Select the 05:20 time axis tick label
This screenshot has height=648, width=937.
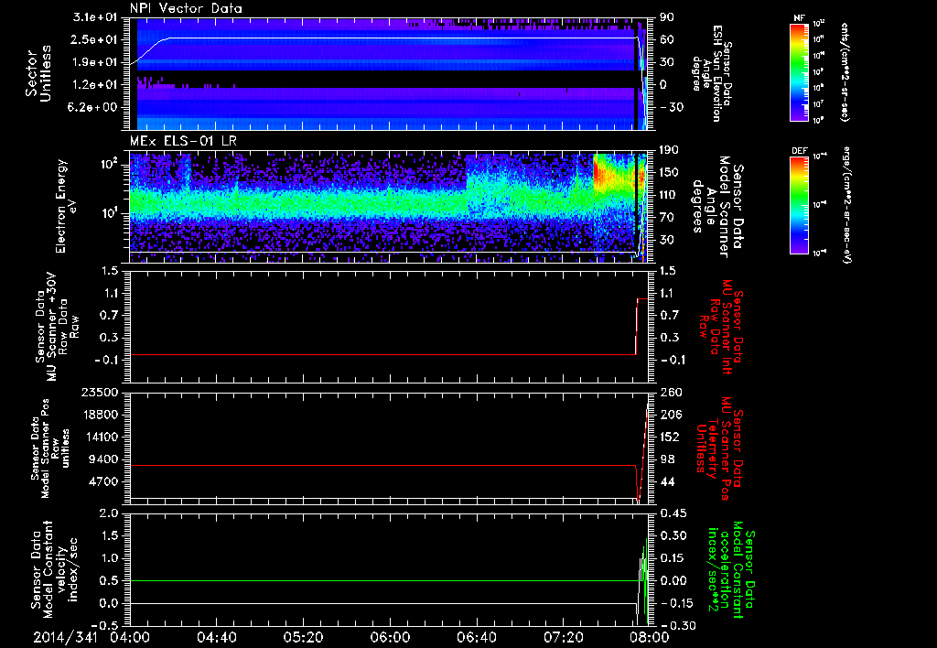(x=303, y=636)
